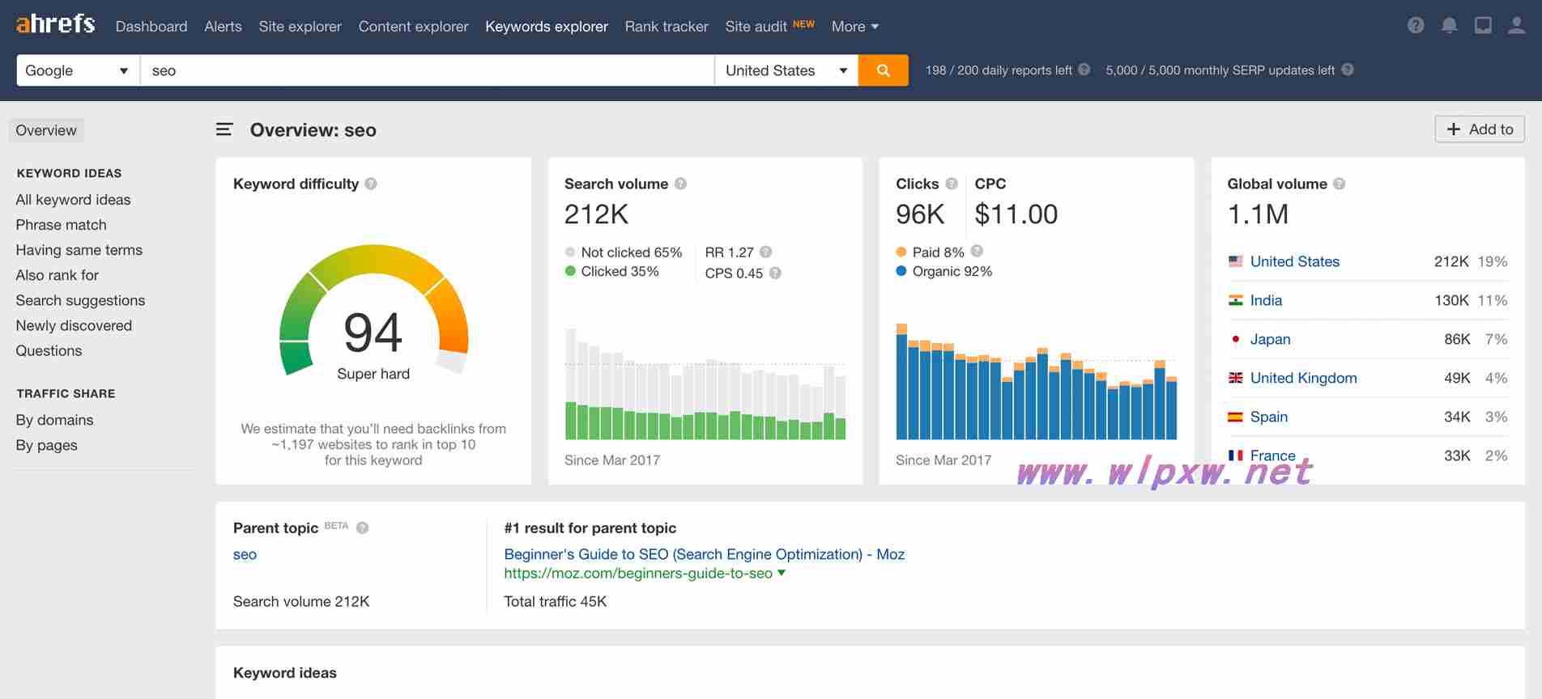The height and width of the screenshot is (699, 1542).
Task: Open Site explorer tab
Action: [x=300, y=26]
